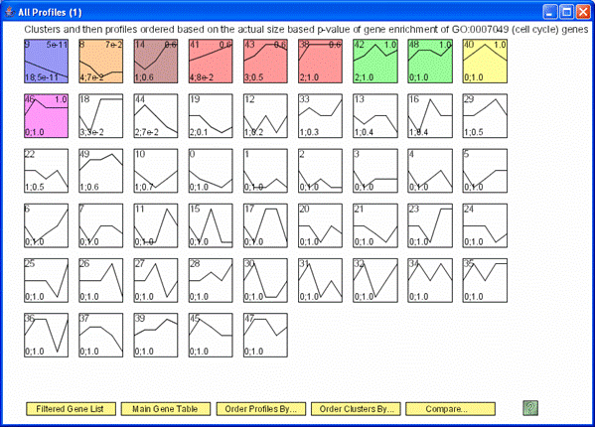Open profile 47 thumbnail
The width and height of the screenshot is (595, 427).
coord(265,336)
